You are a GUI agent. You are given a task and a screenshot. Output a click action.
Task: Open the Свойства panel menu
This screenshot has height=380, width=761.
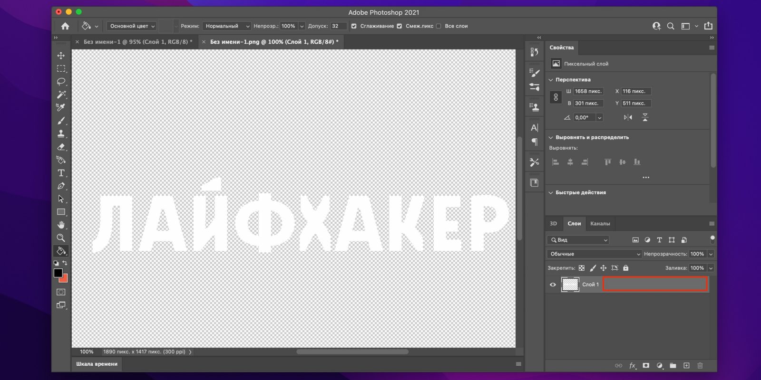712,47
